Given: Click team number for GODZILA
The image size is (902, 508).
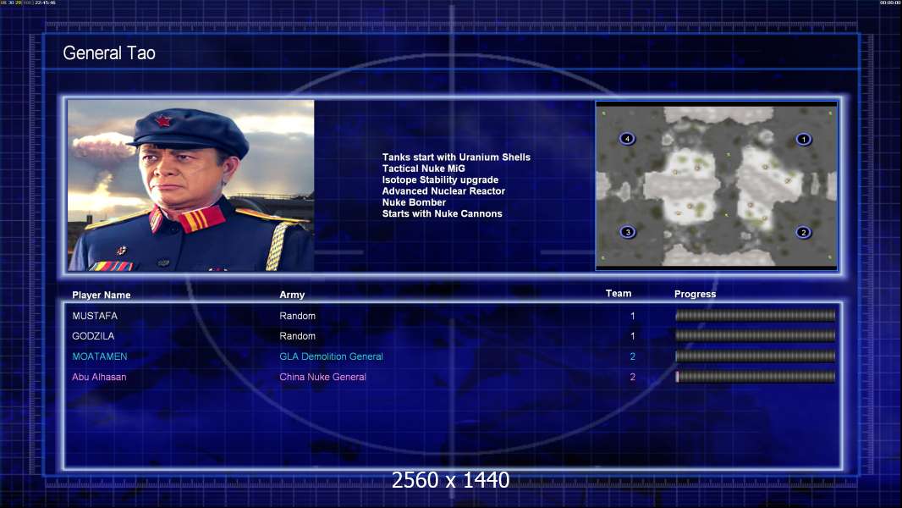Looking at the screenshot, I should [632, 336].
